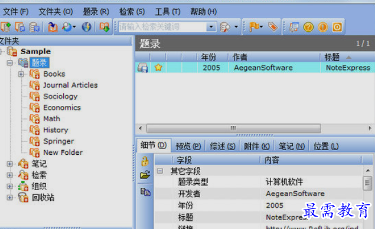
Task: Switch to the 位置 (L) tab
Action: point(326,147)
